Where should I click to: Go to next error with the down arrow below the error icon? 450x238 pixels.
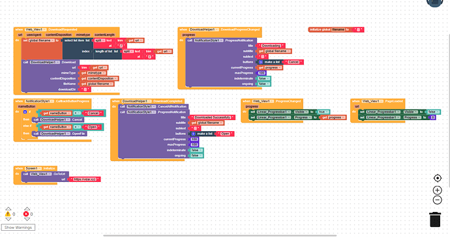pyautogui.click(x=27, y=219)
